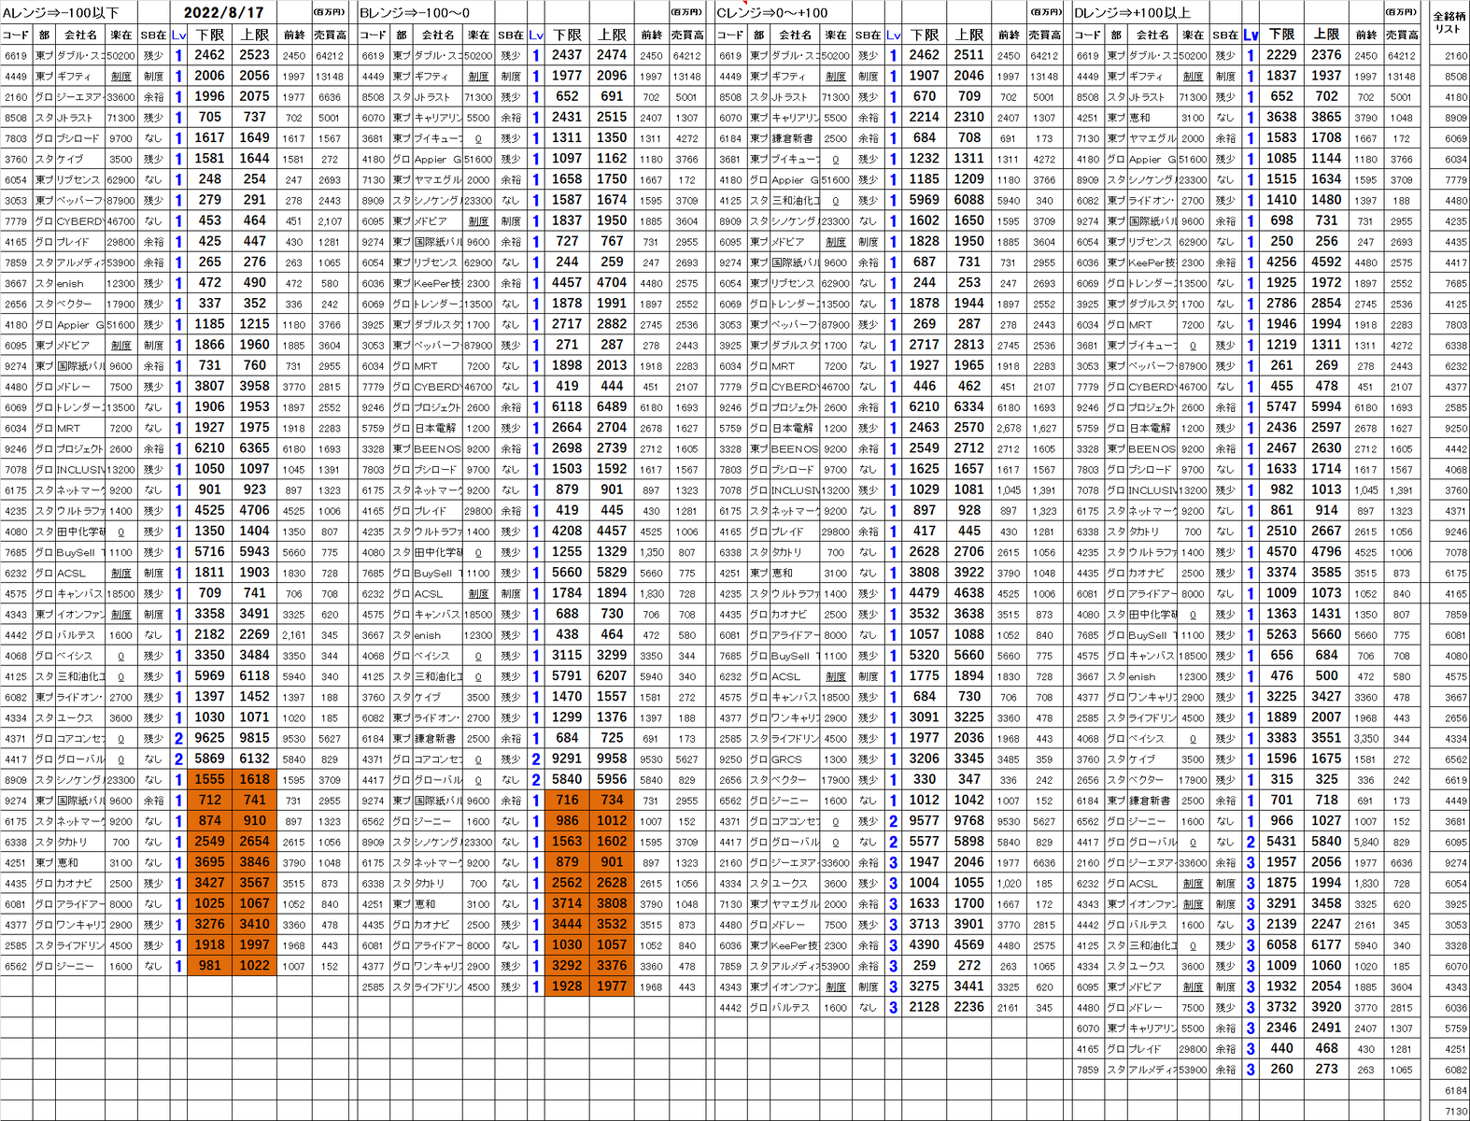Click the 'Lv' column header in D range
The width and height of the screenshot is (1470, 1121).
click(x=1251, y=35)
